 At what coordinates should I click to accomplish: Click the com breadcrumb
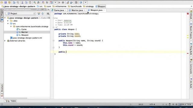[x=48, y=6]
